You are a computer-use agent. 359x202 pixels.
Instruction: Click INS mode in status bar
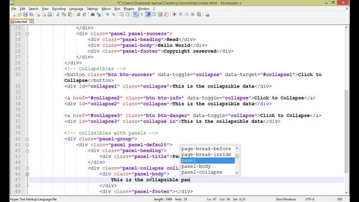[x=340, y=199]
